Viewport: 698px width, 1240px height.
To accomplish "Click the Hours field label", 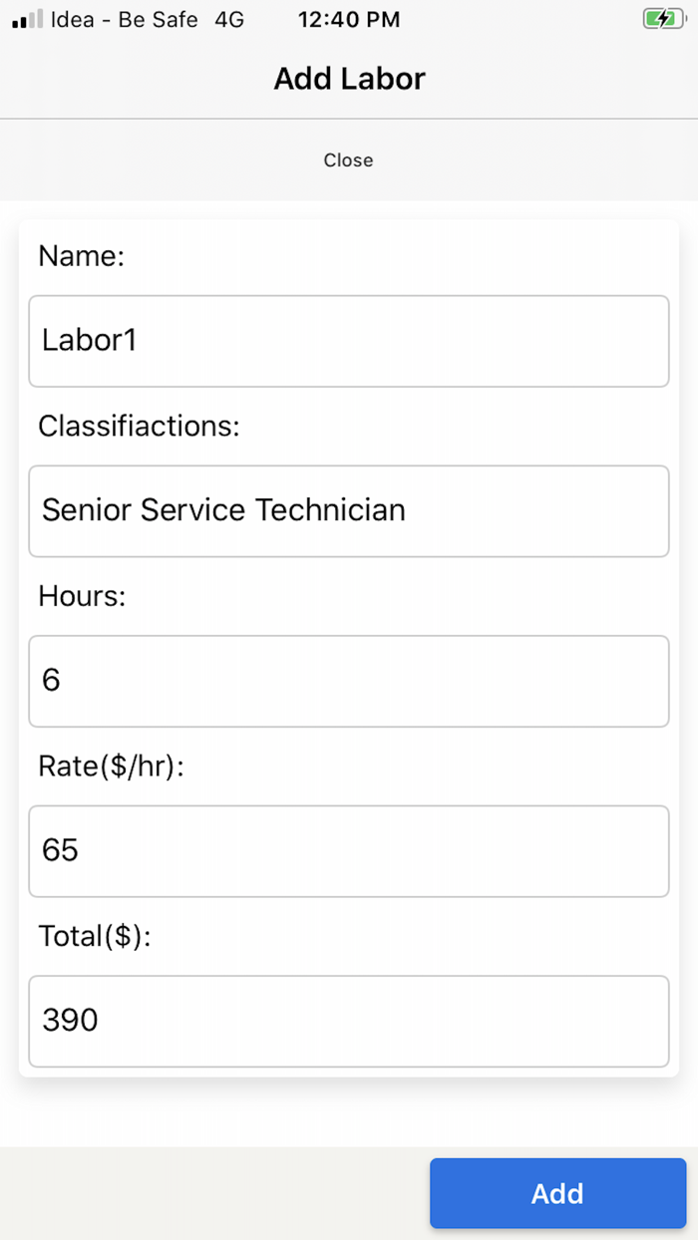I will coord(80,595).
